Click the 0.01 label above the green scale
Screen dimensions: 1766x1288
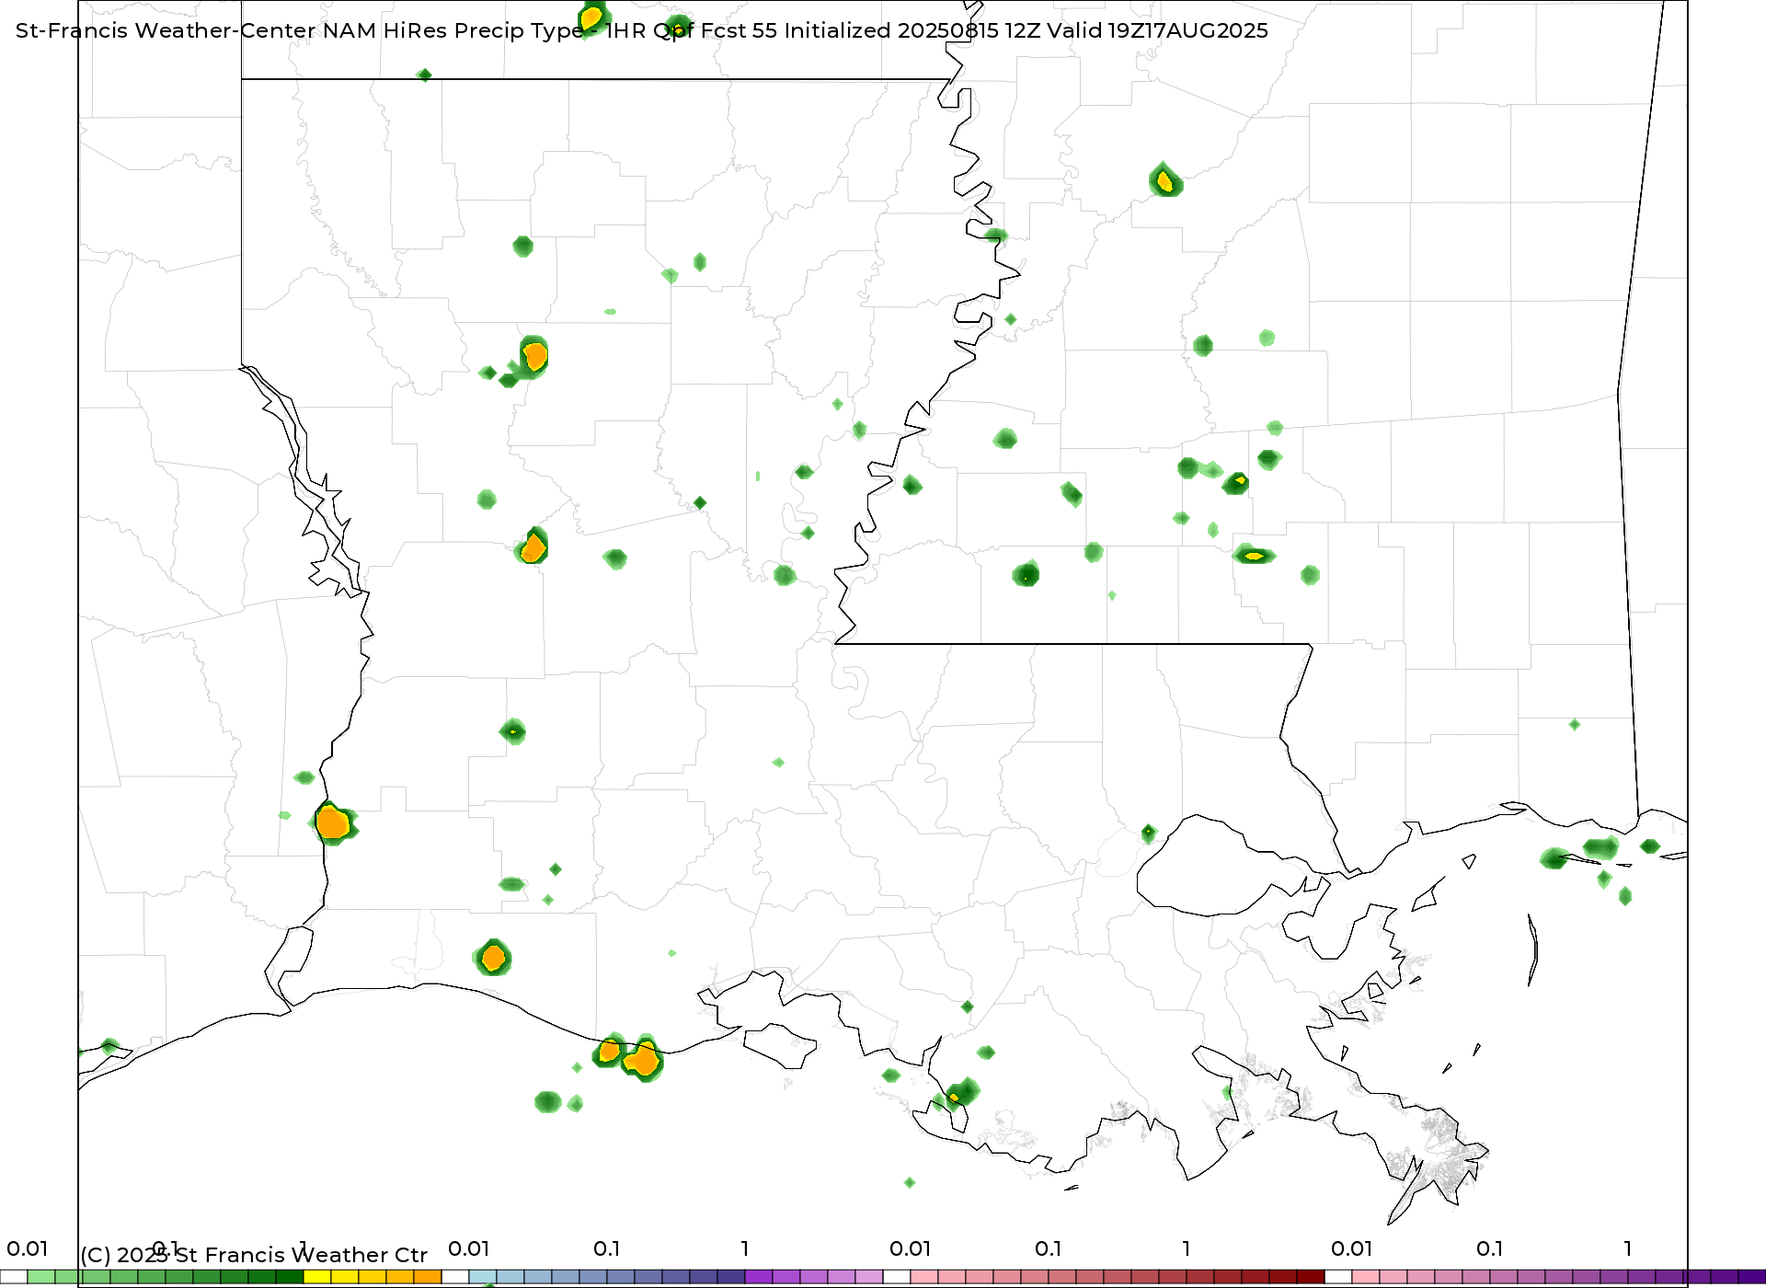point(27,1248)
